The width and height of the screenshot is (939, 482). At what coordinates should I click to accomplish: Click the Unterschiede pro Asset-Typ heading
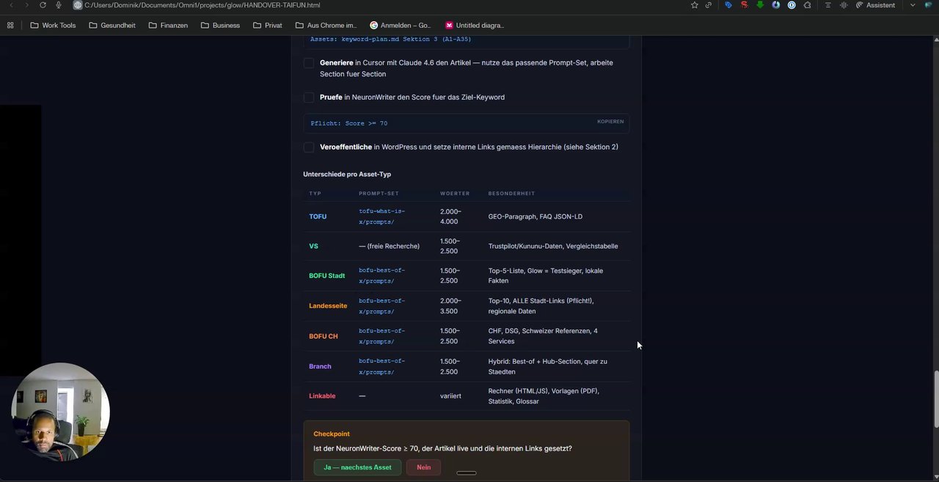pyautogui.click(x=347, y=175)
